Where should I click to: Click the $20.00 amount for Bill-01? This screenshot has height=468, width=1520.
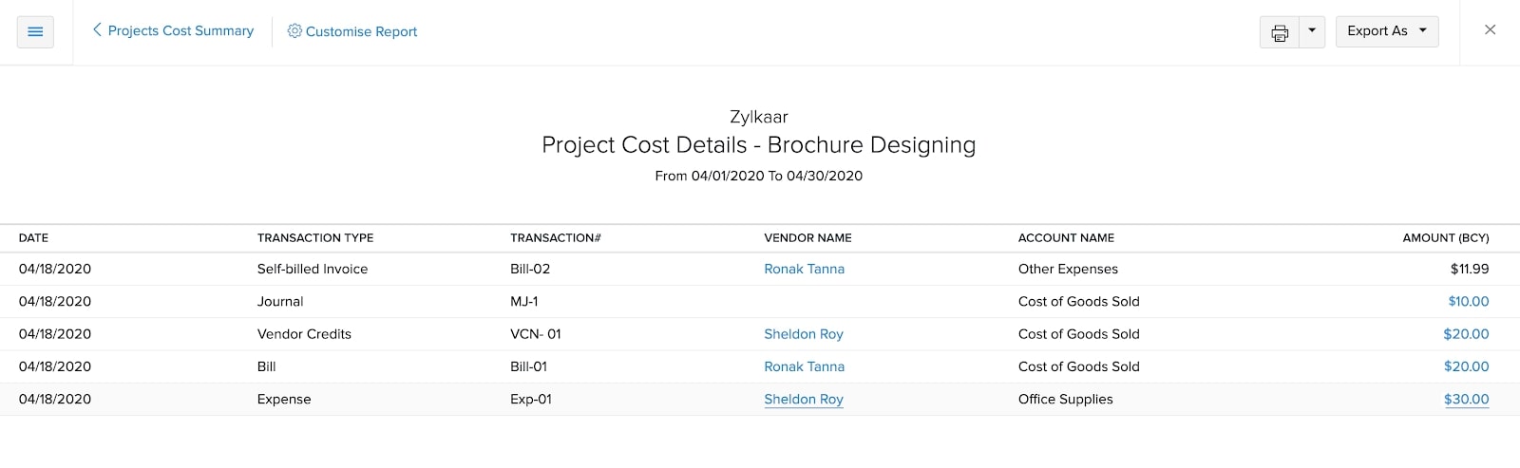(1466, 366)
